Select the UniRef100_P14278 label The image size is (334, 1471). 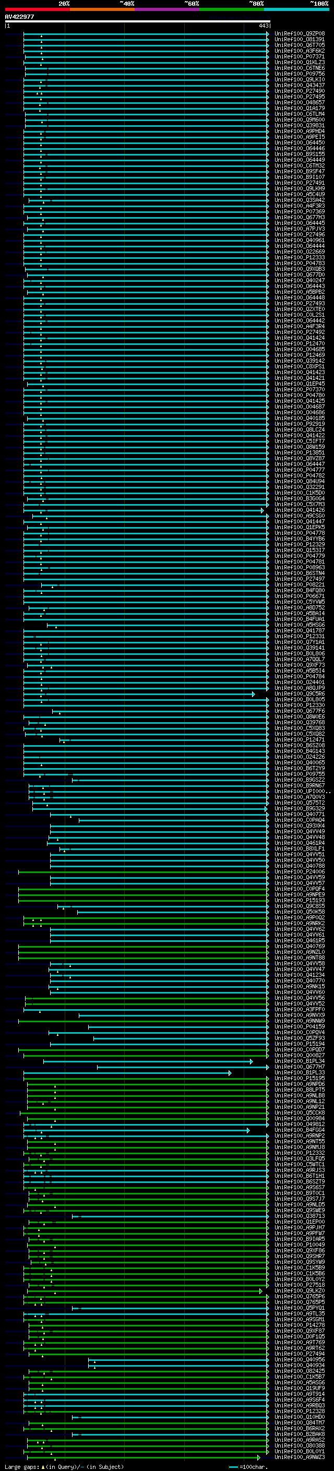point(300,1324)
